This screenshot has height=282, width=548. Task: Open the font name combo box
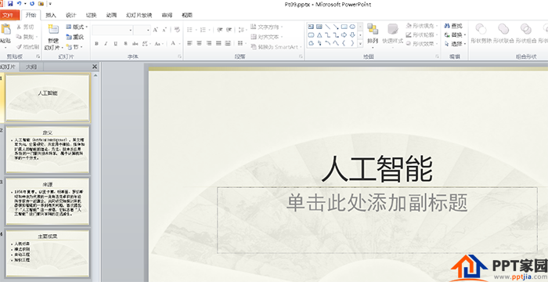pyautogui.click(x=113, y=30)
